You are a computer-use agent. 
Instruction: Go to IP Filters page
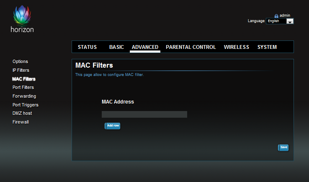(x=21, y=70)
